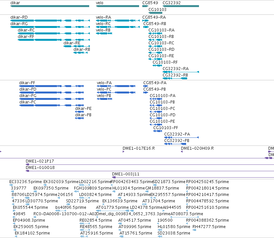Select the dikar-PF protein

[52, 86]
